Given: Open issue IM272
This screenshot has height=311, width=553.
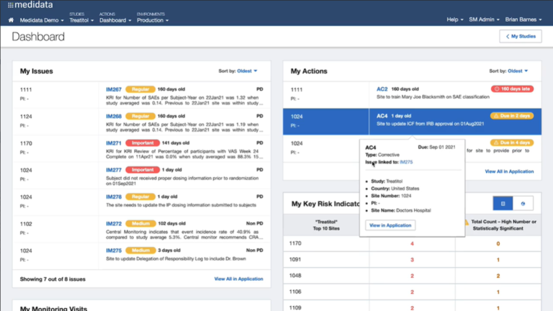Looking at the screenshot, I should (114, 224).
